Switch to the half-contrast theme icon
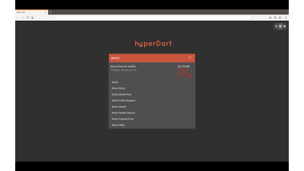Viewport: 304px width, 171px height. [x=280, y=26]
